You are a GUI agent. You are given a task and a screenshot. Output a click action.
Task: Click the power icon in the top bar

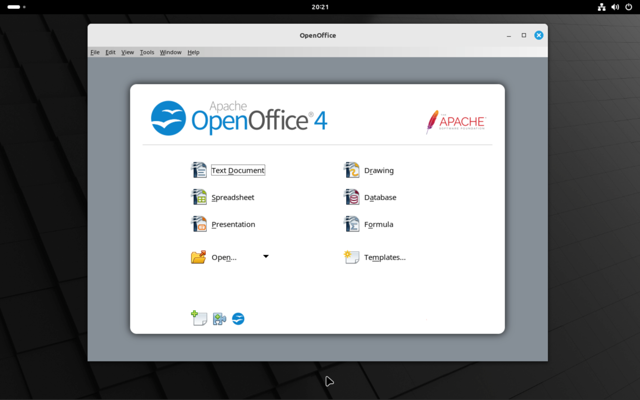pyautogui.click(x=629, y=7)
